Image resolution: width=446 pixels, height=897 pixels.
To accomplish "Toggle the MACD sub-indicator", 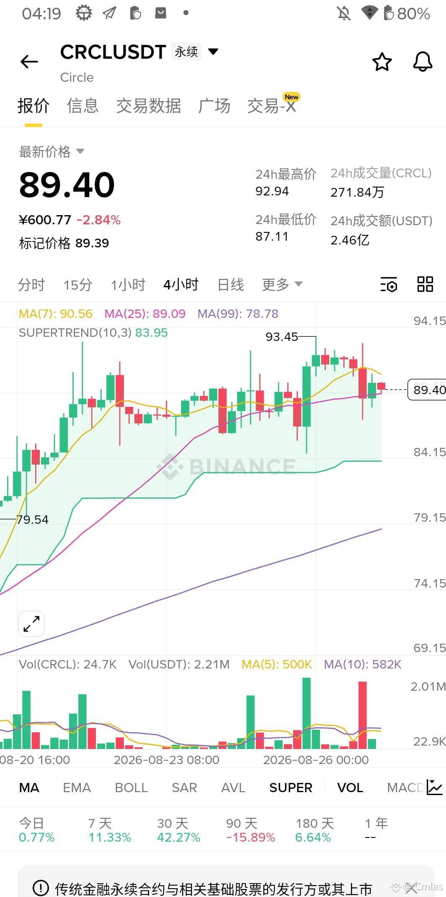I will pos(405,788).
